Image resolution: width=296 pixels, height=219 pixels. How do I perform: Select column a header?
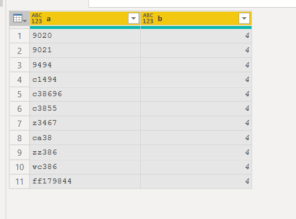point(85,18)
